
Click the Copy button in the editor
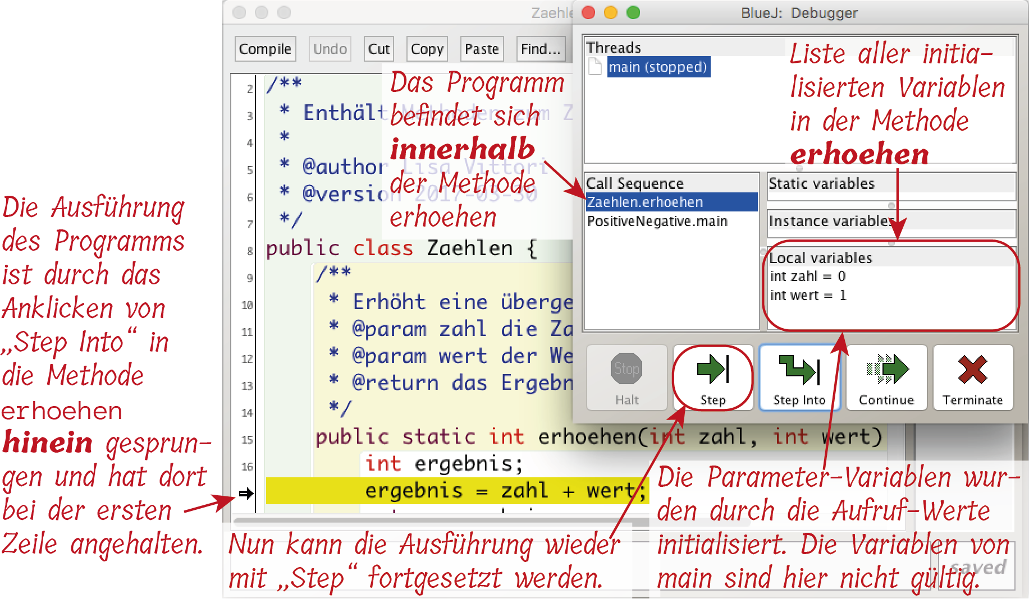427,49
